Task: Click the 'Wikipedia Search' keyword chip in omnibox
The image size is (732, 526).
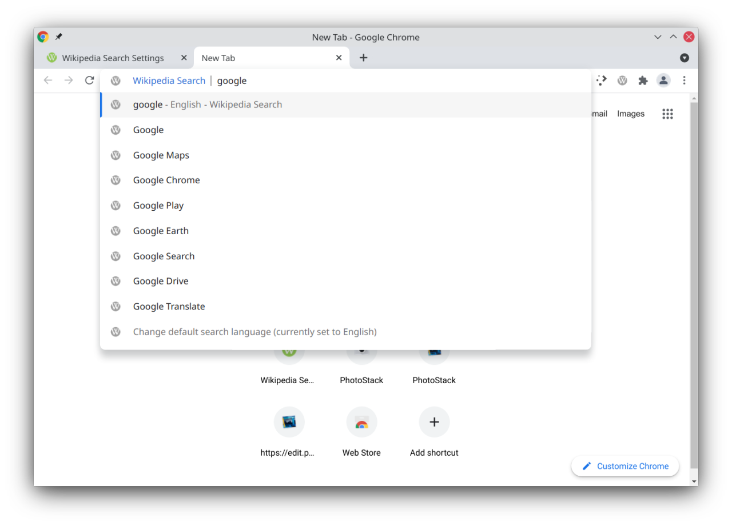Action: coord(169,81)
